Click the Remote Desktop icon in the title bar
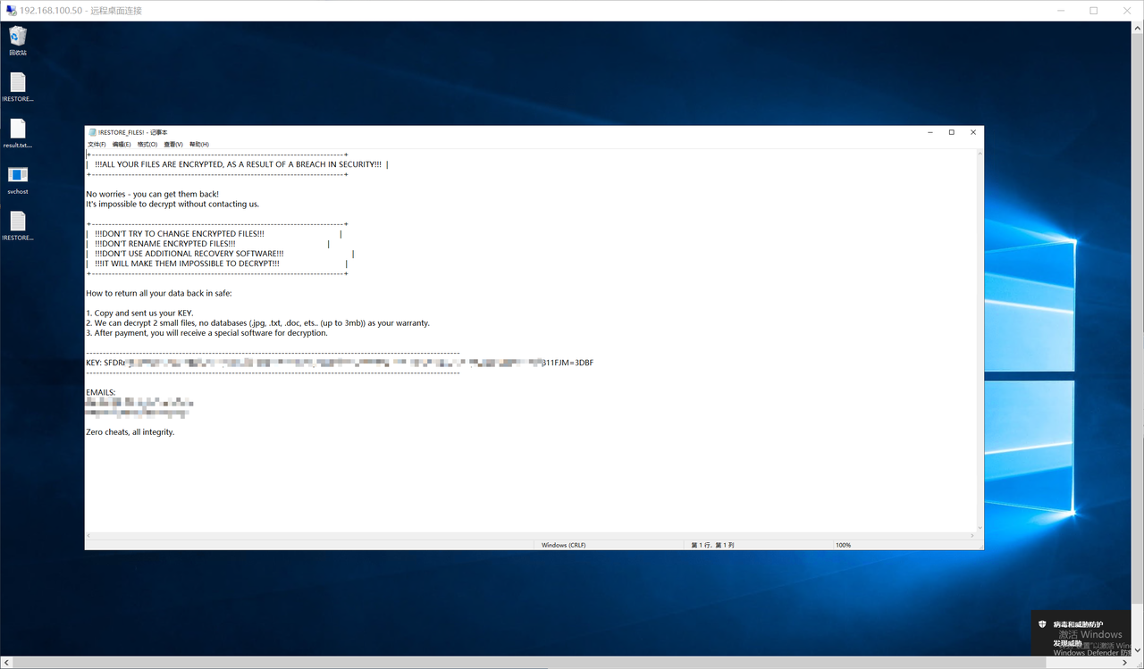Screen dimensions: 1144x669 point(12,11)
